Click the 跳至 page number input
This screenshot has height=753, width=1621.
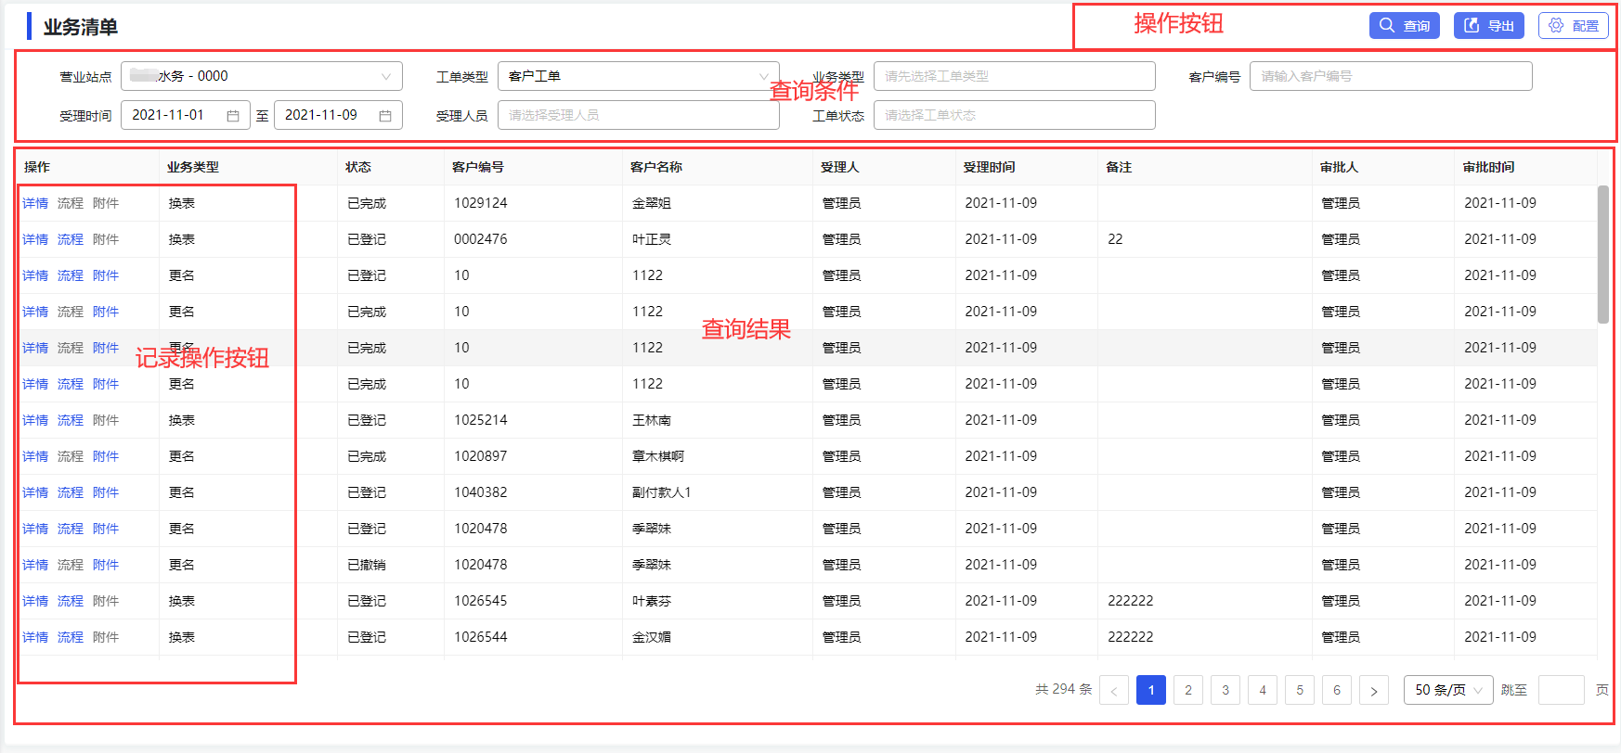pyautogui.click(x=1562, y=690)
